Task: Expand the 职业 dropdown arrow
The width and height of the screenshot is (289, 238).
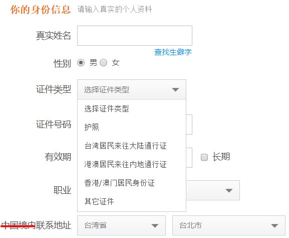Action: [x=229, y=190]
